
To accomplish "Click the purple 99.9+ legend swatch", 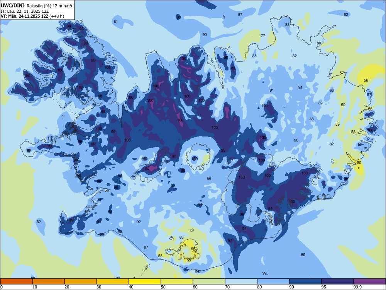I will pyautogui.click(x=369, y=281).
